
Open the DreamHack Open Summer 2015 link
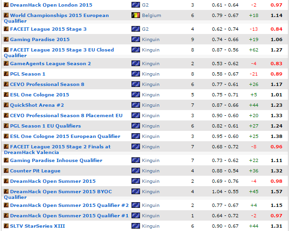tap(53, 181)
